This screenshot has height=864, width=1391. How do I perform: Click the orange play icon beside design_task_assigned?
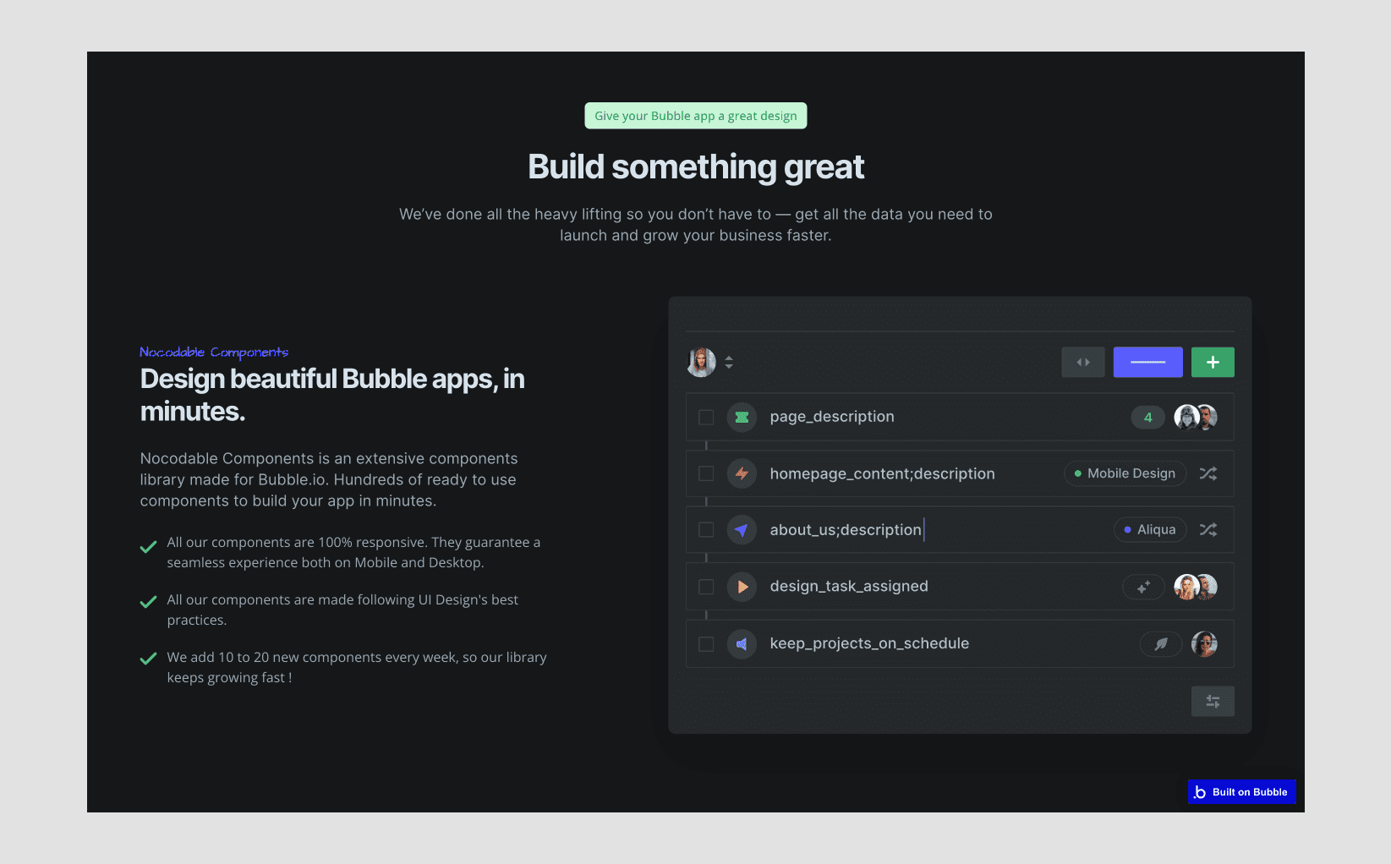pyautogui.click(x=742, y=587)
